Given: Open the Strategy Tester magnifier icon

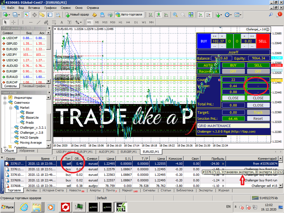Looking at the screenshot, I should (58, 15).
